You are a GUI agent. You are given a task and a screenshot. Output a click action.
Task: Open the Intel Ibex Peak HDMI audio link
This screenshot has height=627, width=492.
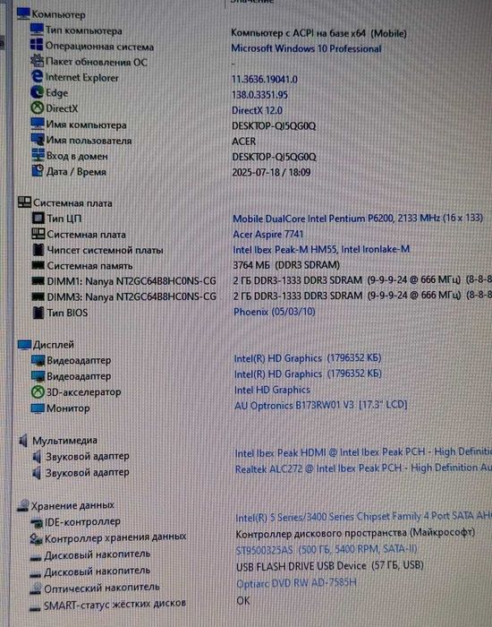(x=363, y=452)
